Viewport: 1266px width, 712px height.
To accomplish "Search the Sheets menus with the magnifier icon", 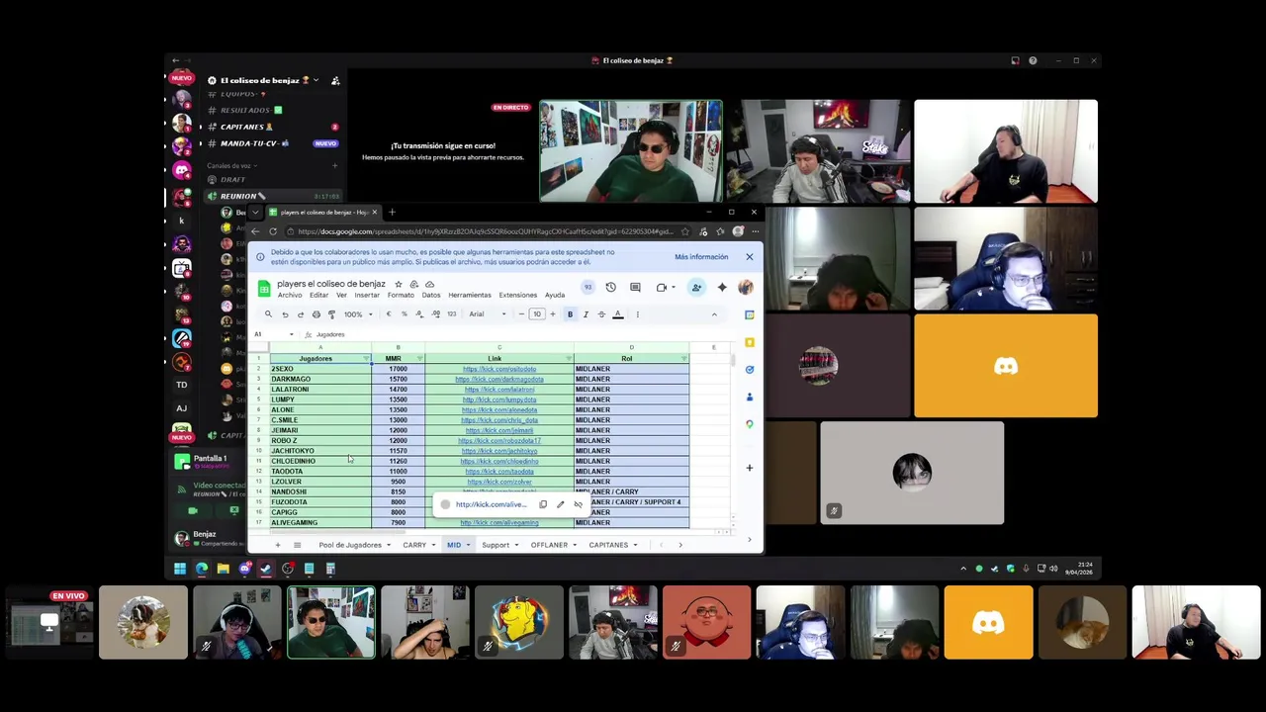I will coord(268,314).
